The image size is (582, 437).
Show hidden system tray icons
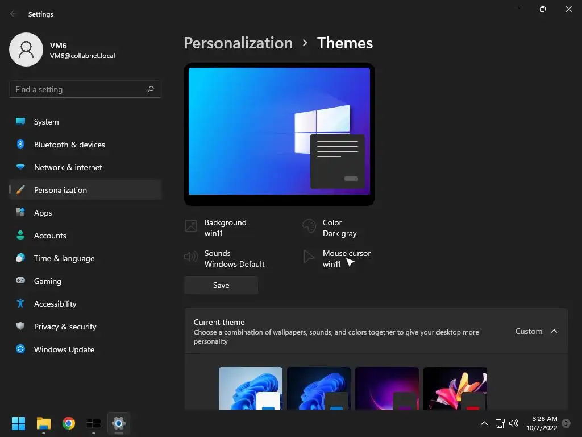click(484, 423)
